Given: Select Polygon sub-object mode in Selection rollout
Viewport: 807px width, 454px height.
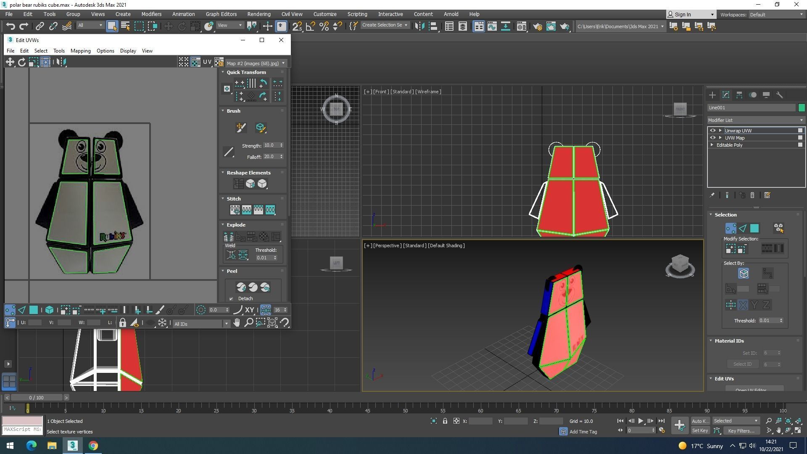Looking at the screenshot, I should tap(754, 228).
